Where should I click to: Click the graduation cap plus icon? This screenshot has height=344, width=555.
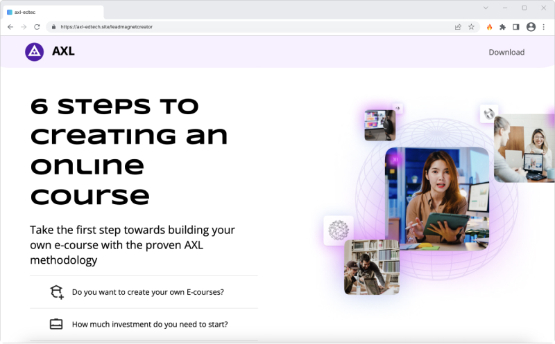[x=57, y=292]
